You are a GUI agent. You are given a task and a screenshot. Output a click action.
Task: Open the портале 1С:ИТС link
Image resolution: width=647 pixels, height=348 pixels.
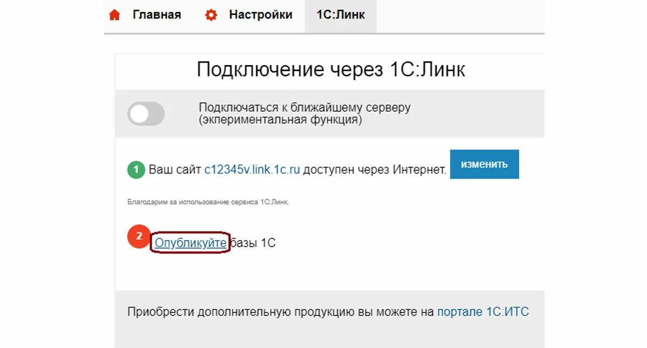[x=483, y=311]
